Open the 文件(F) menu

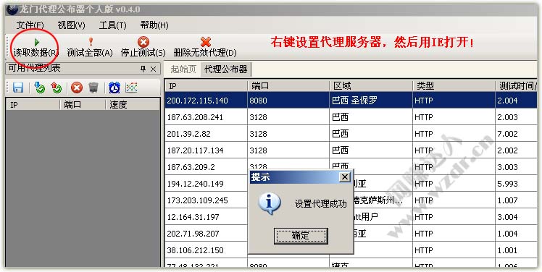click(x=30, y=25)
